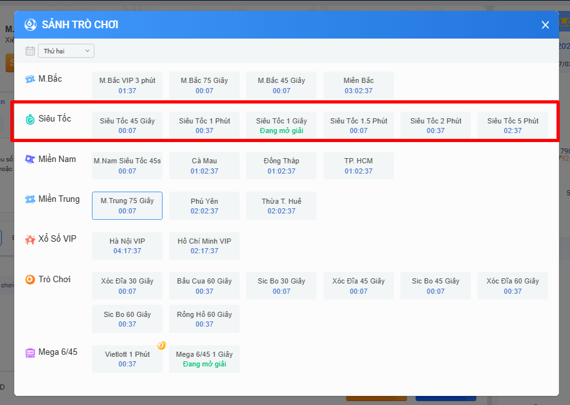Pick Bầu Cua 60 Giây game
This screenshot has height=405, width=570.
tap(204, 286)
